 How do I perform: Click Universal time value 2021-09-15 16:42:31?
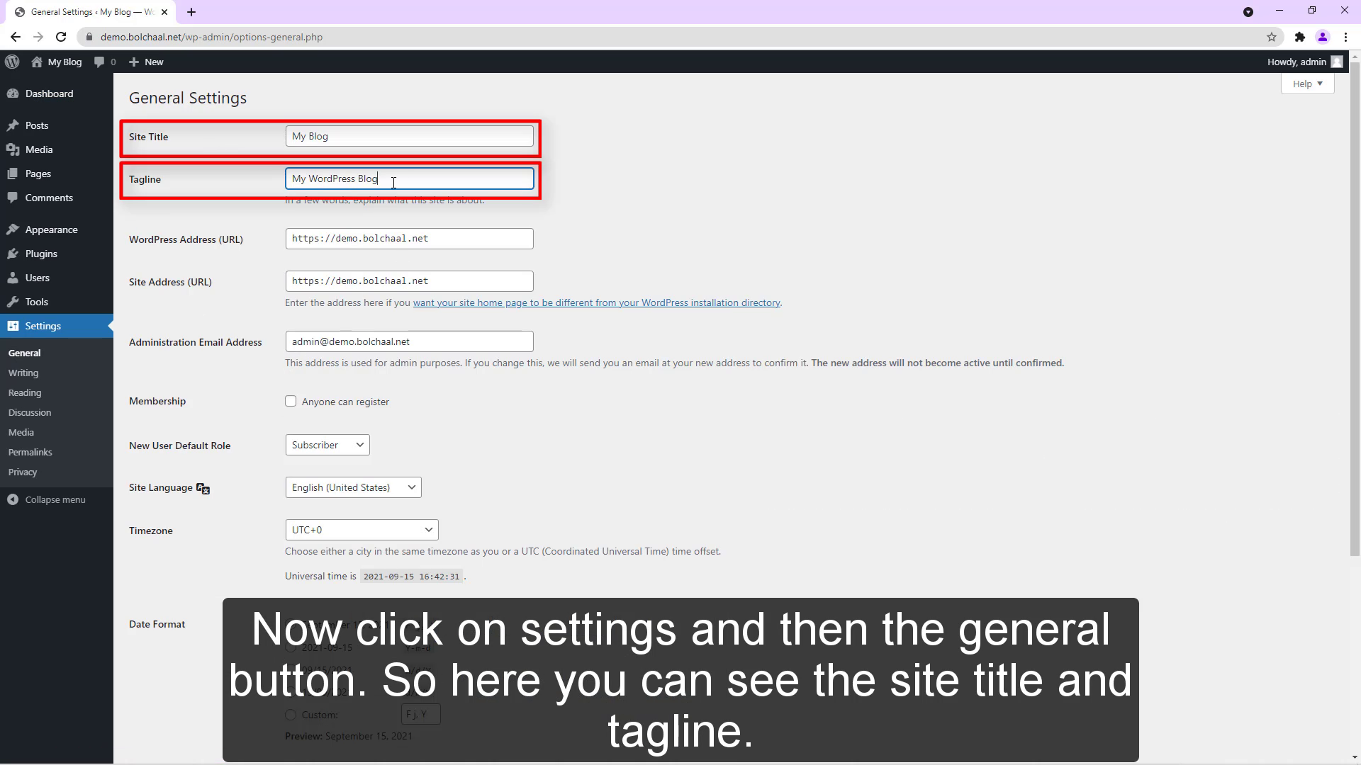411,577
